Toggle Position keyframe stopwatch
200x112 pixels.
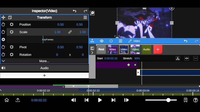pyautogui.click(x=3, y=24)
